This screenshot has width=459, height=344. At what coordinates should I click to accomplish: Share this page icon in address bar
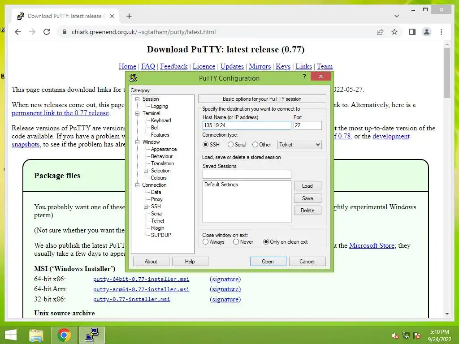380,32
